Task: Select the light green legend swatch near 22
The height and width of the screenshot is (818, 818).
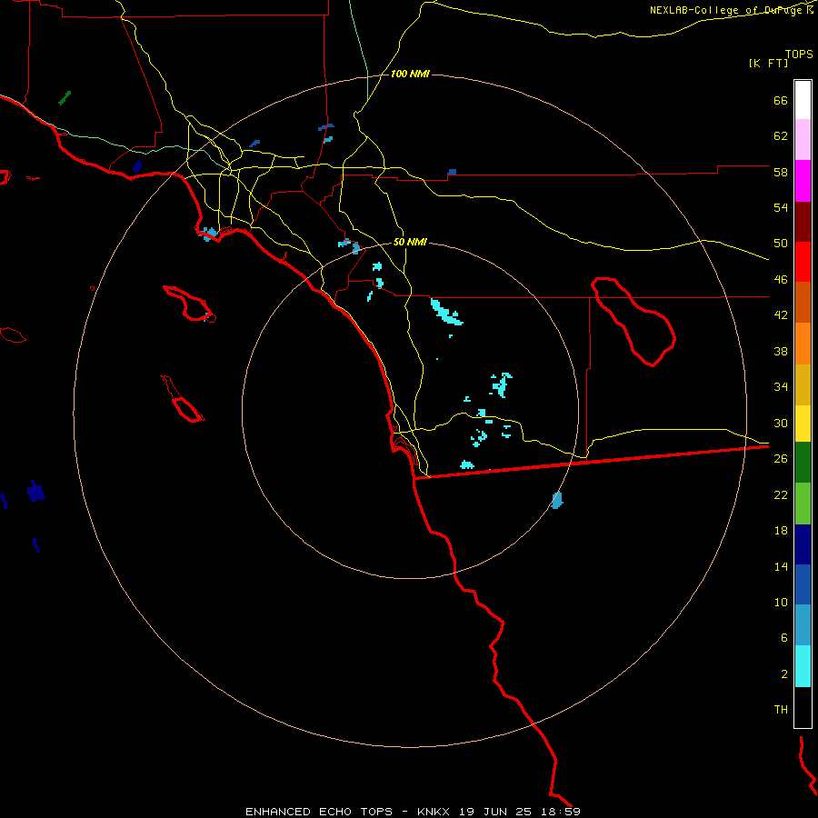Action: (803, 504)
